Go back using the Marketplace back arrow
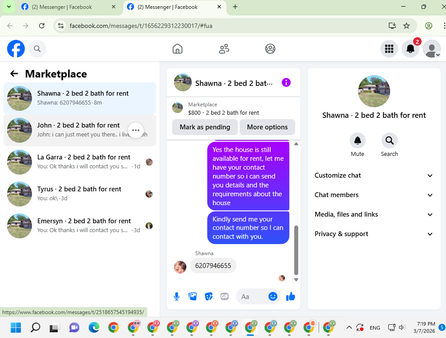Screen dimensions: 446x338 pos(14,74)
